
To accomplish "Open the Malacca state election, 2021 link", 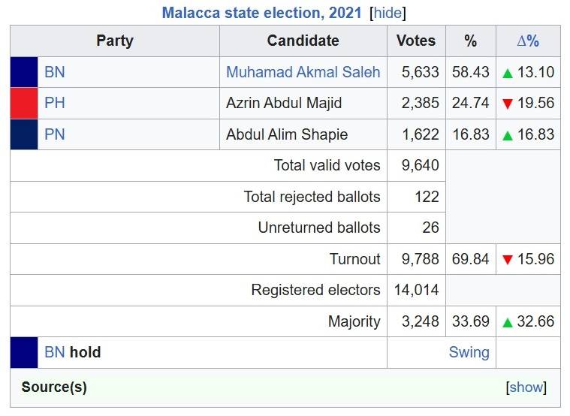I will tap(262, 13).
